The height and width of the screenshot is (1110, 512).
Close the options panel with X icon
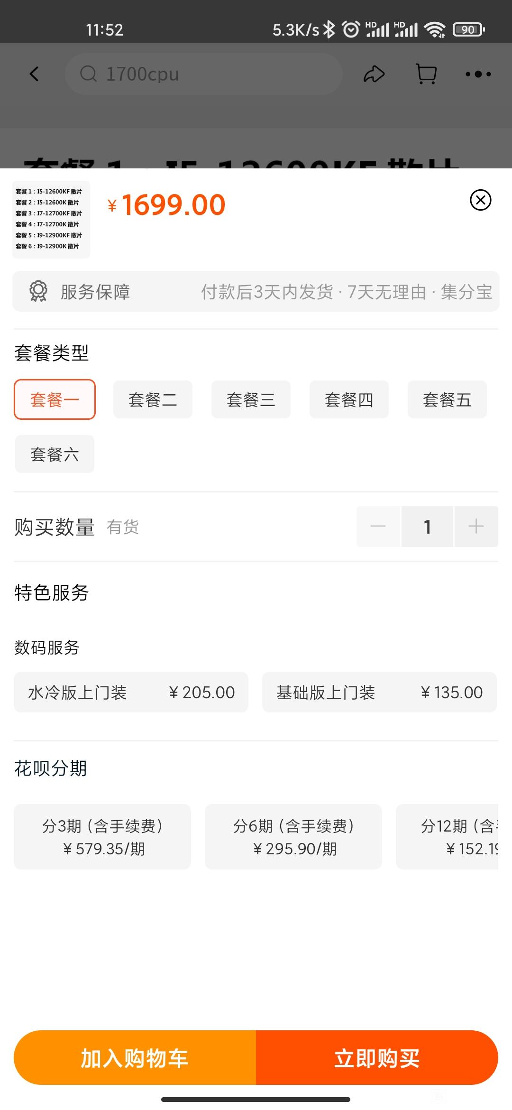pos(480,200)
